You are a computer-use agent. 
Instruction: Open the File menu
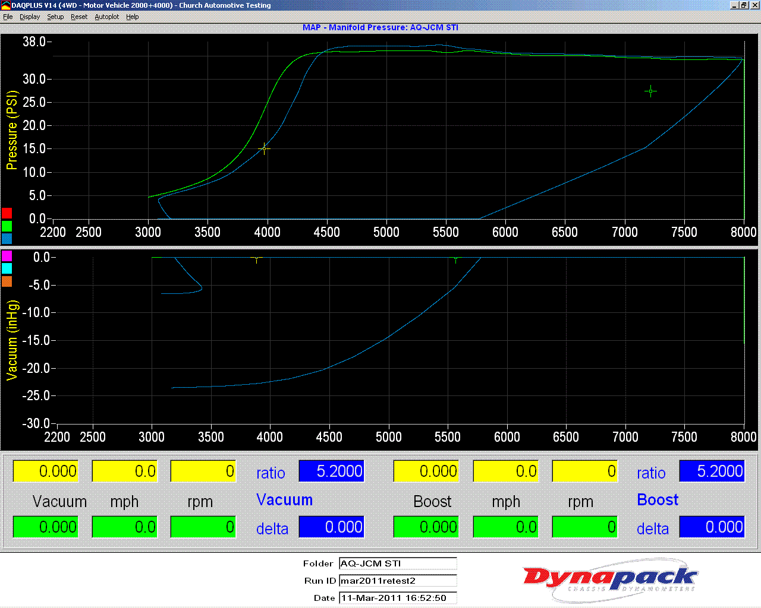[8, 17]
